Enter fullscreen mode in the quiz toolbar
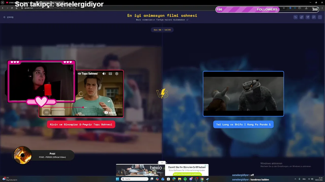The height and width of the screenshot is (182, 325). [320, 17]
